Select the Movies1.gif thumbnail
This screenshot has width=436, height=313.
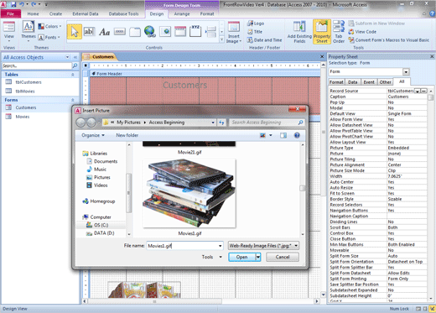coord(189,193)
